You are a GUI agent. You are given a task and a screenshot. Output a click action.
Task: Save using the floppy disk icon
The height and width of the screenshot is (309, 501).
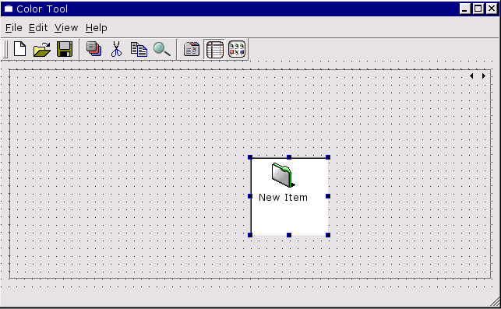tap(65, 49)
